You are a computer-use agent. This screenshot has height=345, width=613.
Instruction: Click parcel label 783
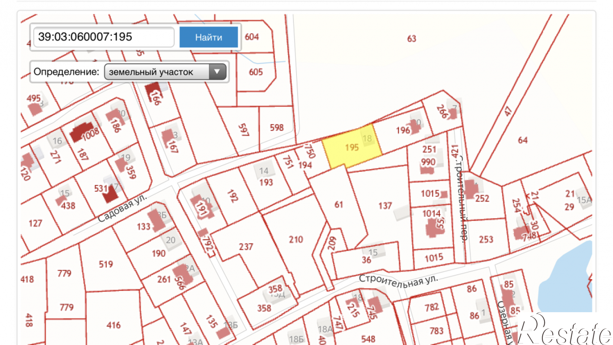[436, 331]
